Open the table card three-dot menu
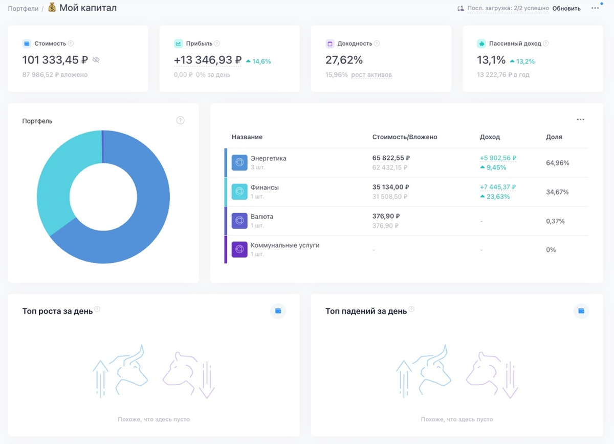Image resolution: width=614 pixels, height=444 pixels. coord(580,119)
